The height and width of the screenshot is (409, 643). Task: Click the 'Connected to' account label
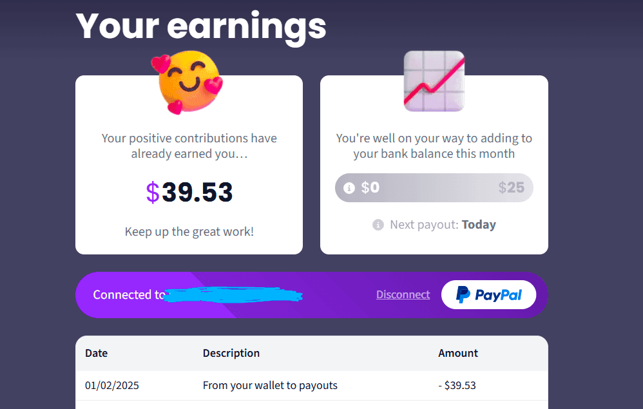tap(129, 295)
